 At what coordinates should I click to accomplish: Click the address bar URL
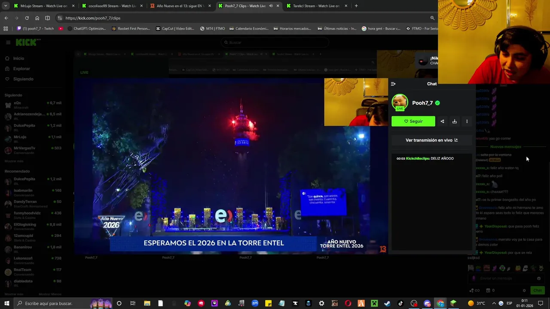pyautogui.click(x=93, y=18)
